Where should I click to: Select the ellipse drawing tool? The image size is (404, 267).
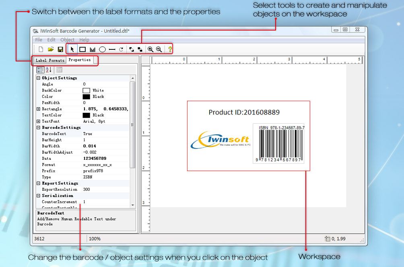pyautogui.click(x=103, y=49)
